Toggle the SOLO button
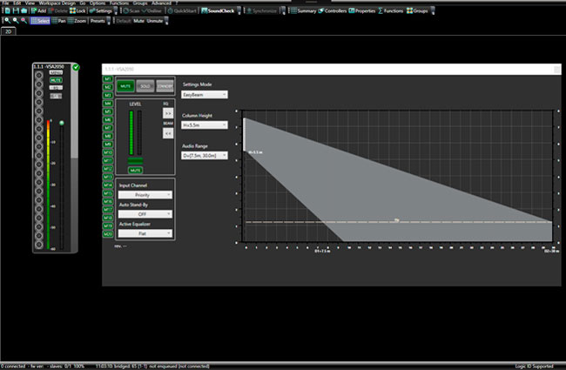The height and width of the screenshot is (370, 566). point(145,86)
